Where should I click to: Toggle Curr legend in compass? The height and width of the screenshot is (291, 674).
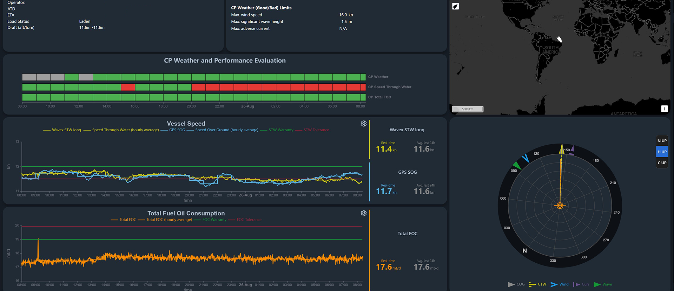(581, 284)
